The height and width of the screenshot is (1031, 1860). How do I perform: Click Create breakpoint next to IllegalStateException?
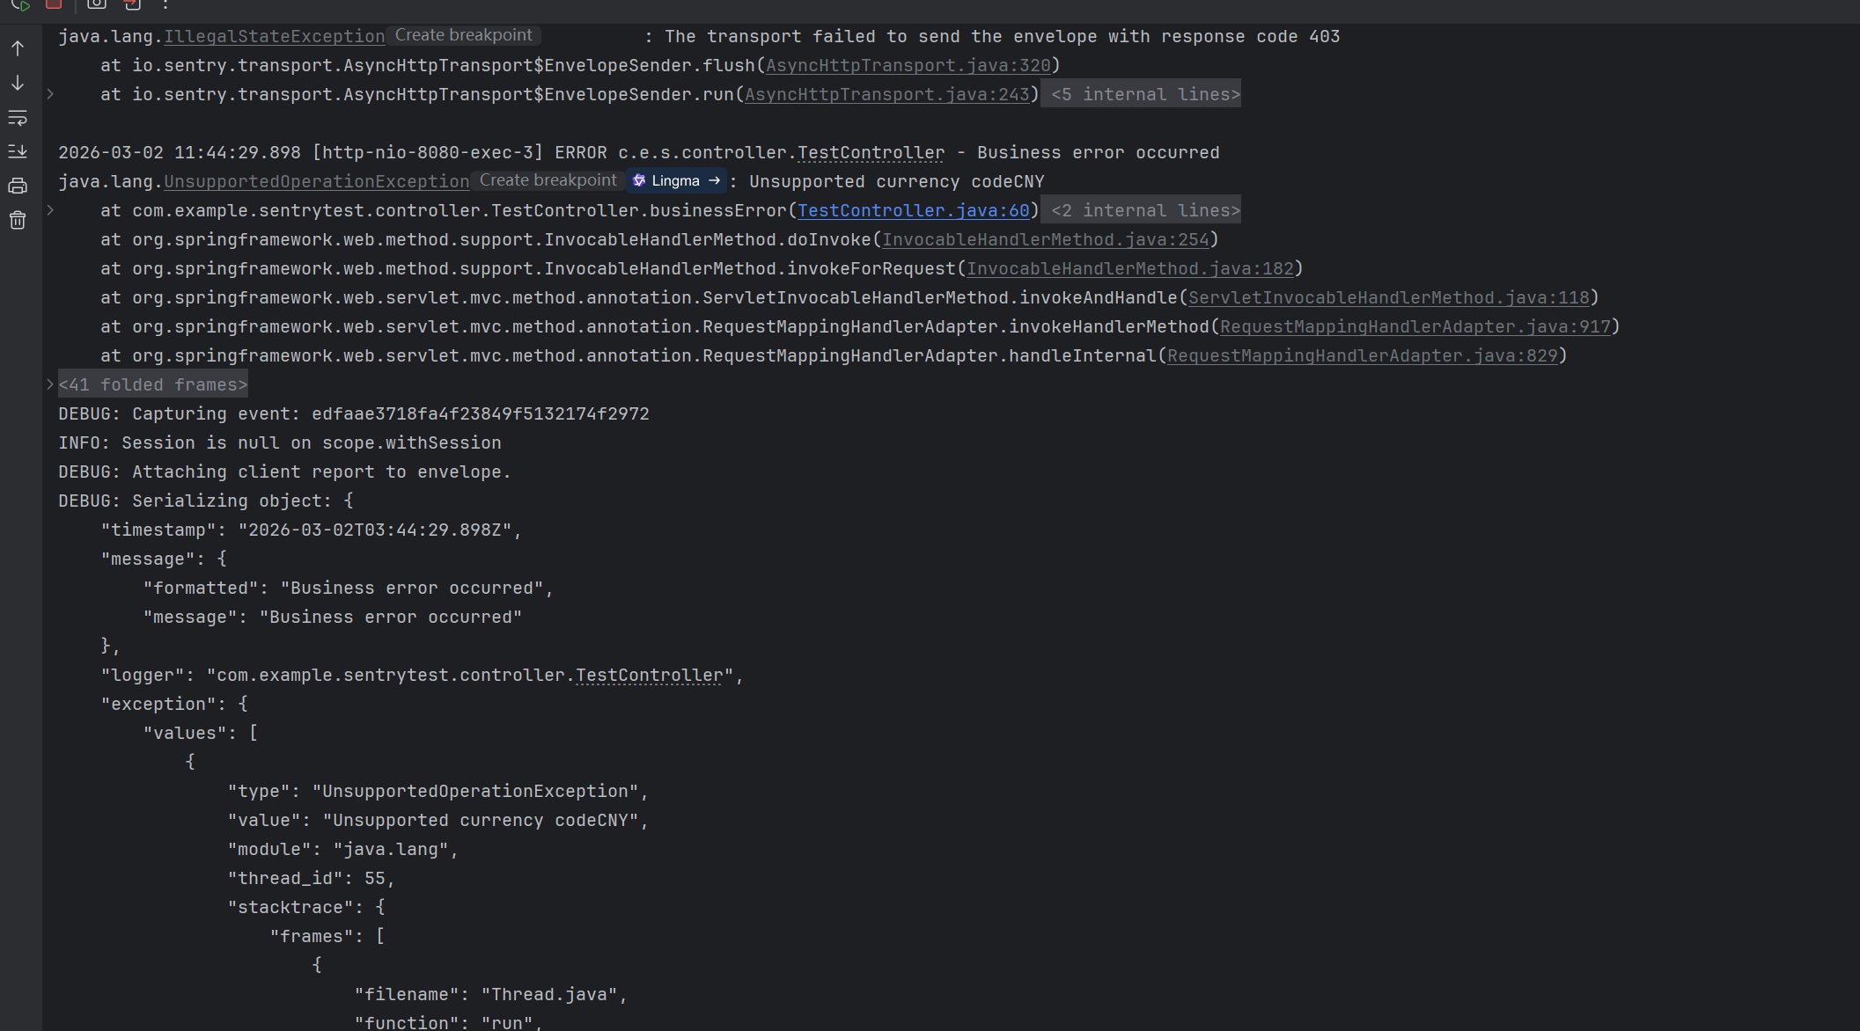click(463, 35)
